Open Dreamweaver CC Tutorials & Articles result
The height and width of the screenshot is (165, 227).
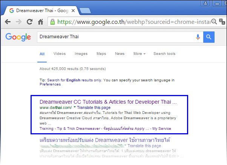click(x=108, y=102)
